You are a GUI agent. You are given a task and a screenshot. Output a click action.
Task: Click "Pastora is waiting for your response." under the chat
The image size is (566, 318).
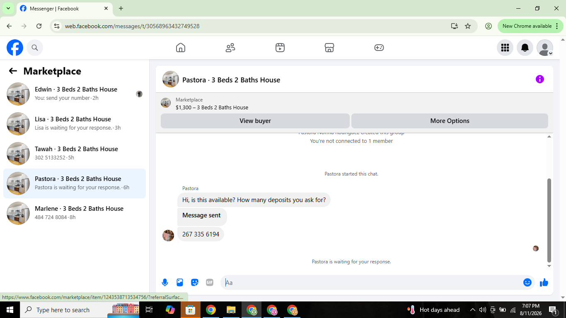[x=351, y=262]
